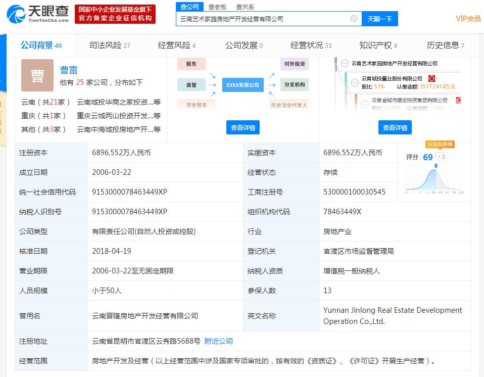Click the XXXX有限公司 center box
The image size is (484, 377).
[243, 85]
